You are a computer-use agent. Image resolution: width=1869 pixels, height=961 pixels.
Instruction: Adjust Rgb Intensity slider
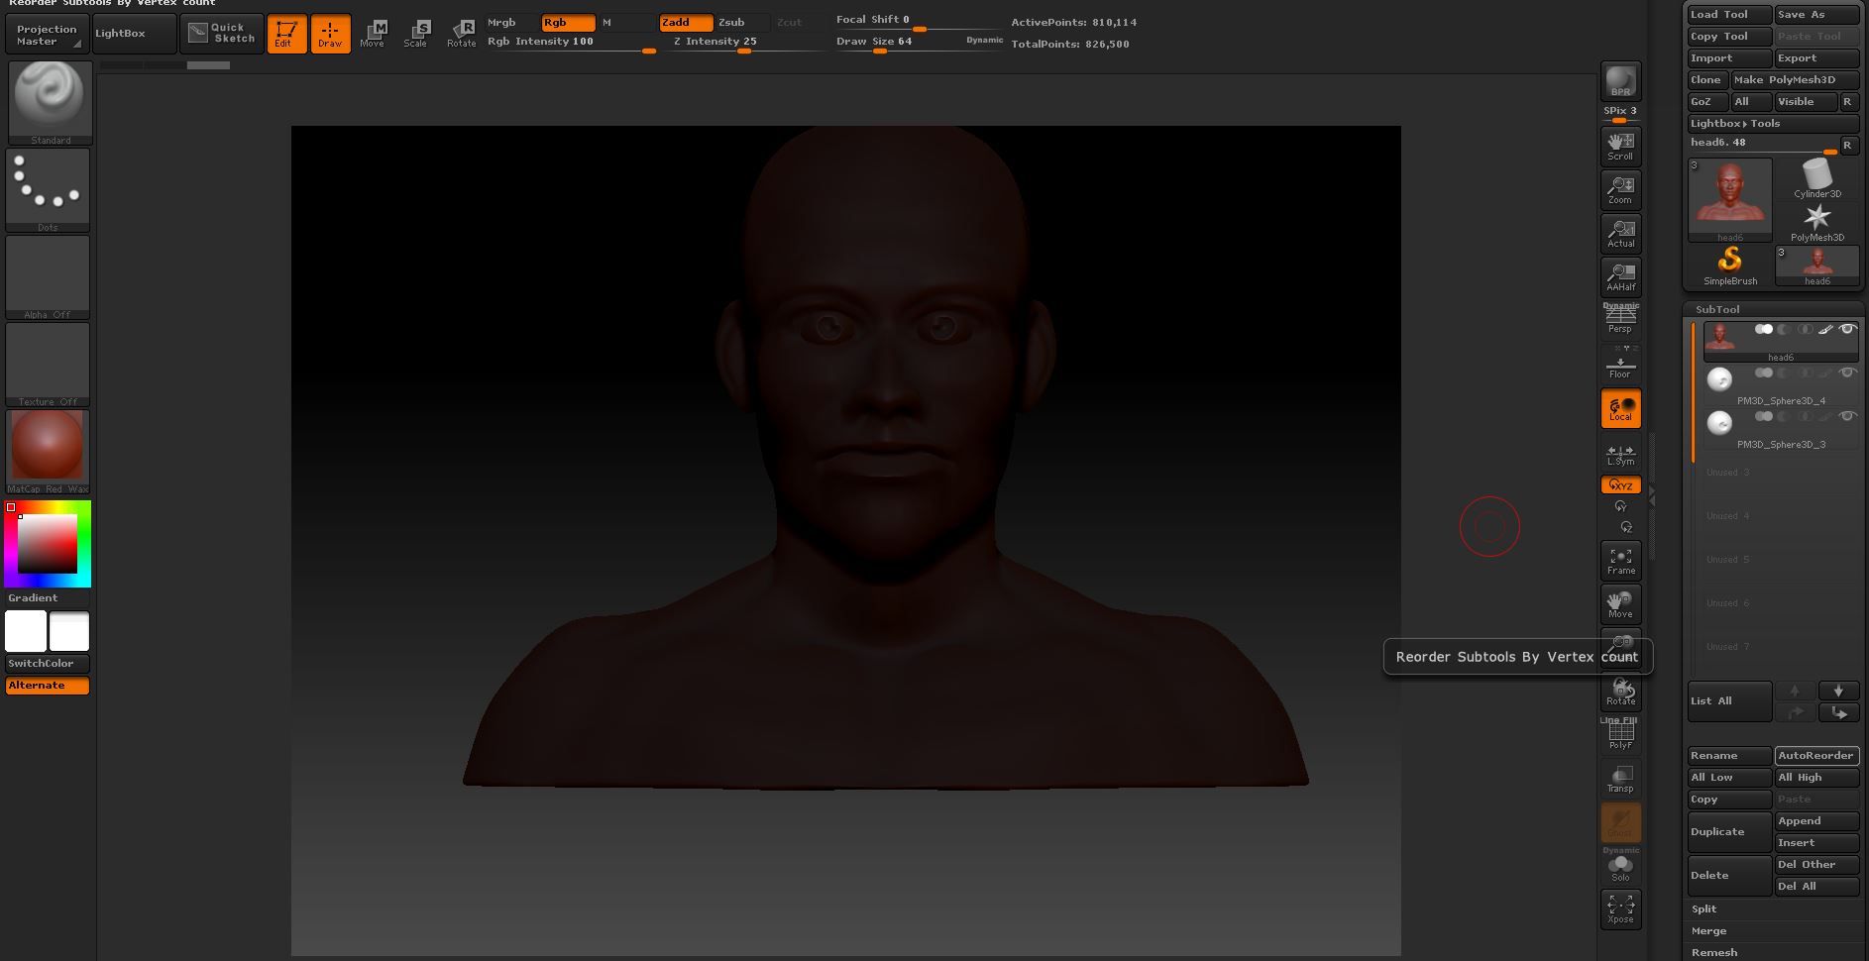[572, 44]
